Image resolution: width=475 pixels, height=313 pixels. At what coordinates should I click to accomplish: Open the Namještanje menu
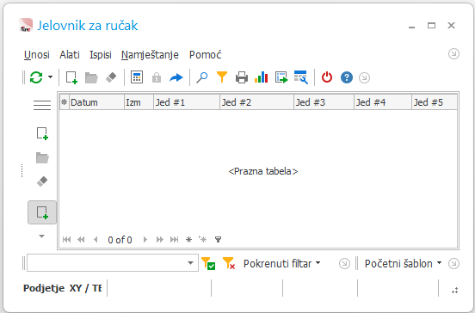(x=150, y=55)
